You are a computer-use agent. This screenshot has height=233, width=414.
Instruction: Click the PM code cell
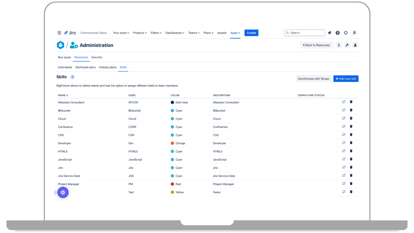pos(131,184)
